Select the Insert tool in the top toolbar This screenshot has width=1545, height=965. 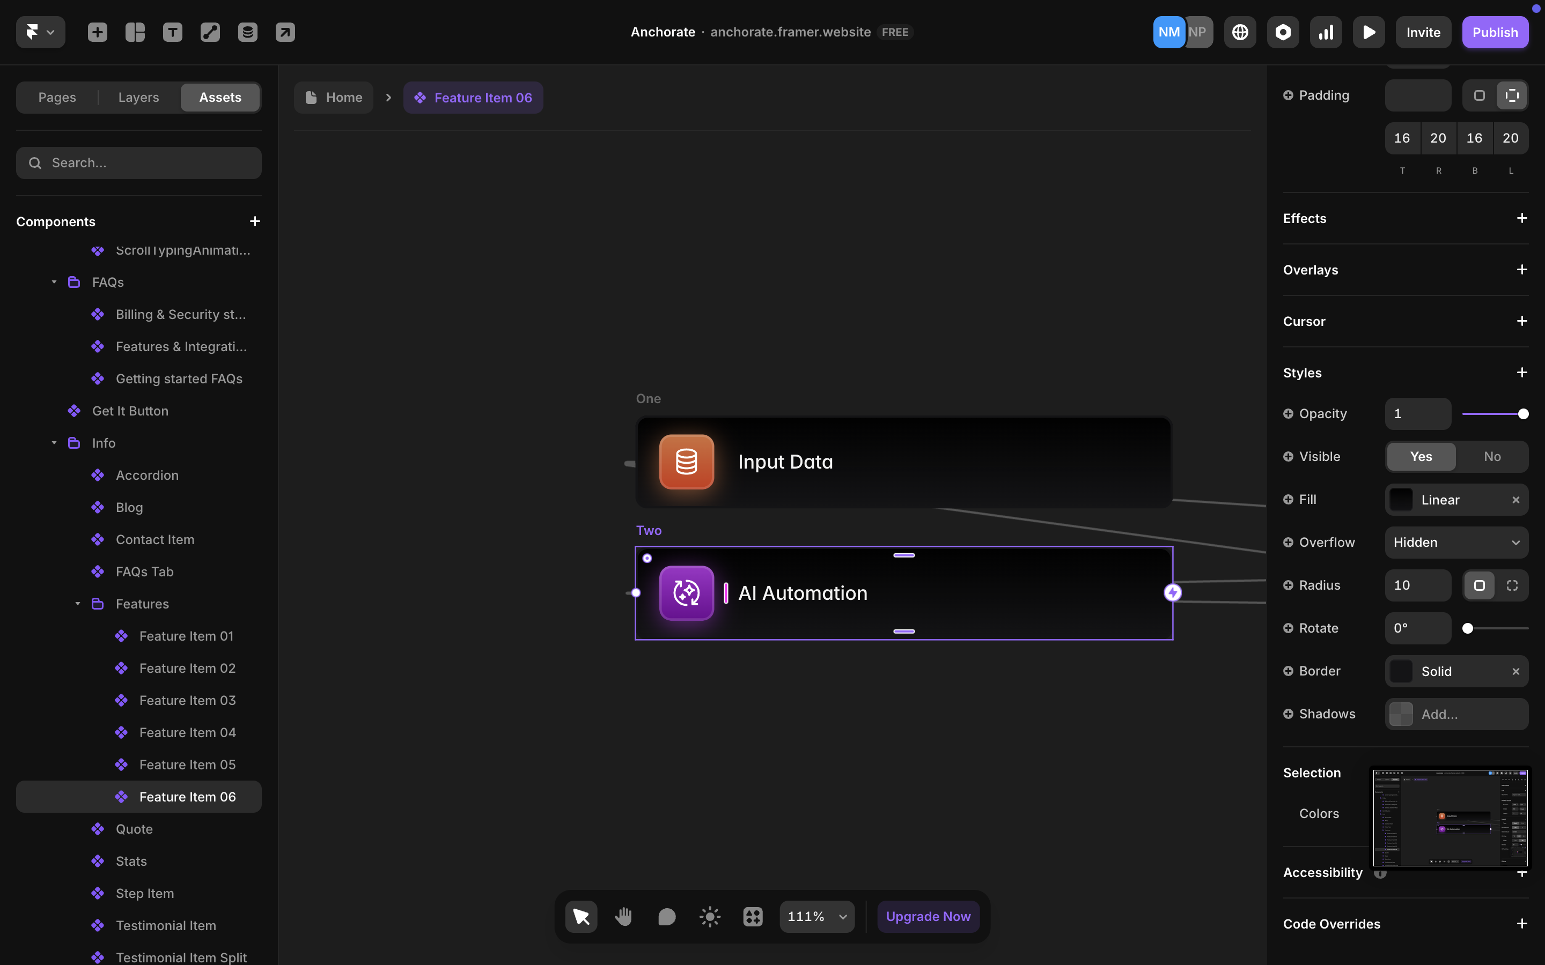click(x=97, y=32)
